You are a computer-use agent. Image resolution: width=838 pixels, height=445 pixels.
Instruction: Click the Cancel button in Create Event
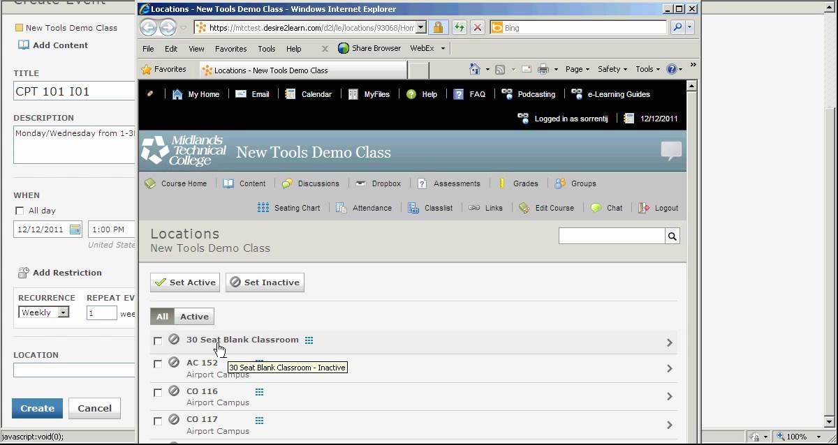tap(94, 408)
